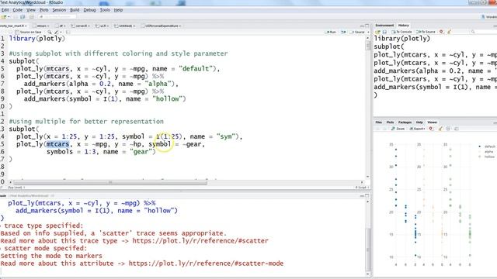The image size is (497, 279).
Task: Open the View menu
Action: pyautogui.click(x=31, y=10)
